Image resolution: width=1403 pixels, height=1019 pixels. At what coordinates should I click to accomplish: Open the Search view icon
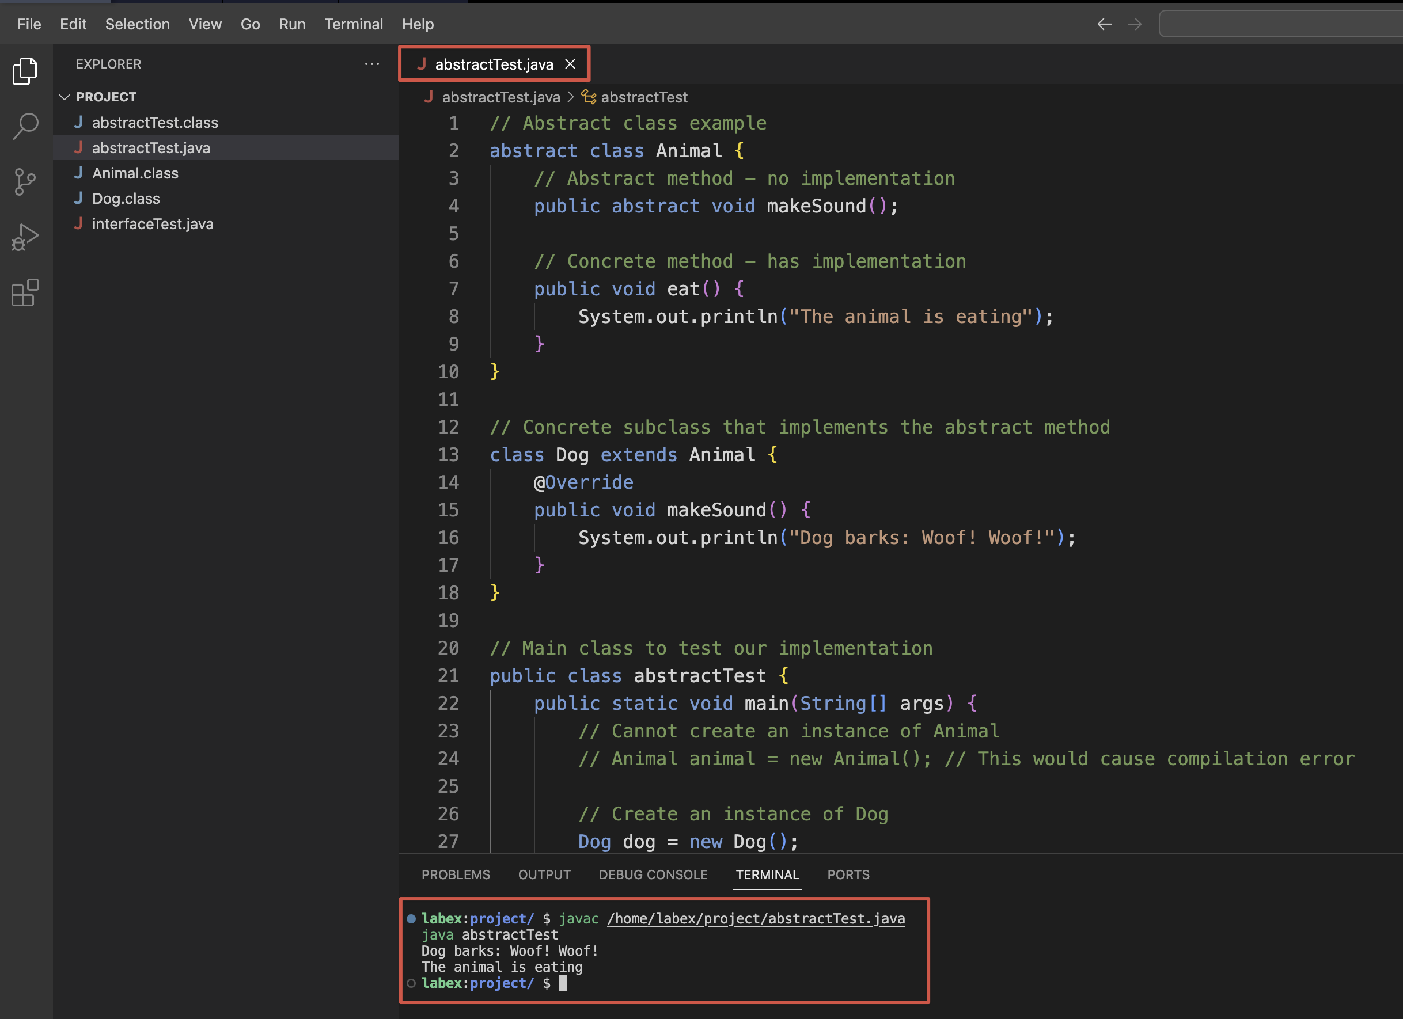click(x=25, y=126)
